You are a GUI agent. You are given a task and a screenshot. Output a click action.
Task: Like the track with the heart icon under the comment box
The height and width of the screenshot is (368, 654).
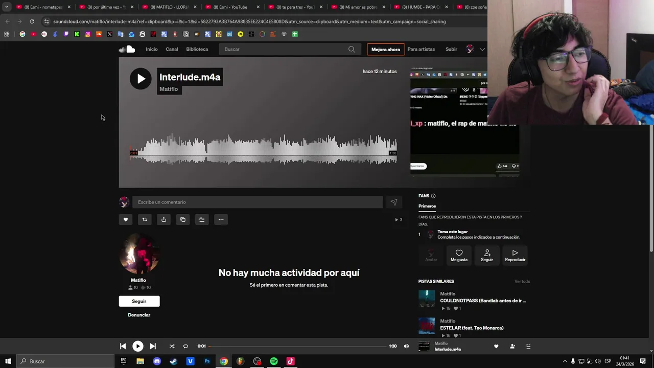pos(126,219)
